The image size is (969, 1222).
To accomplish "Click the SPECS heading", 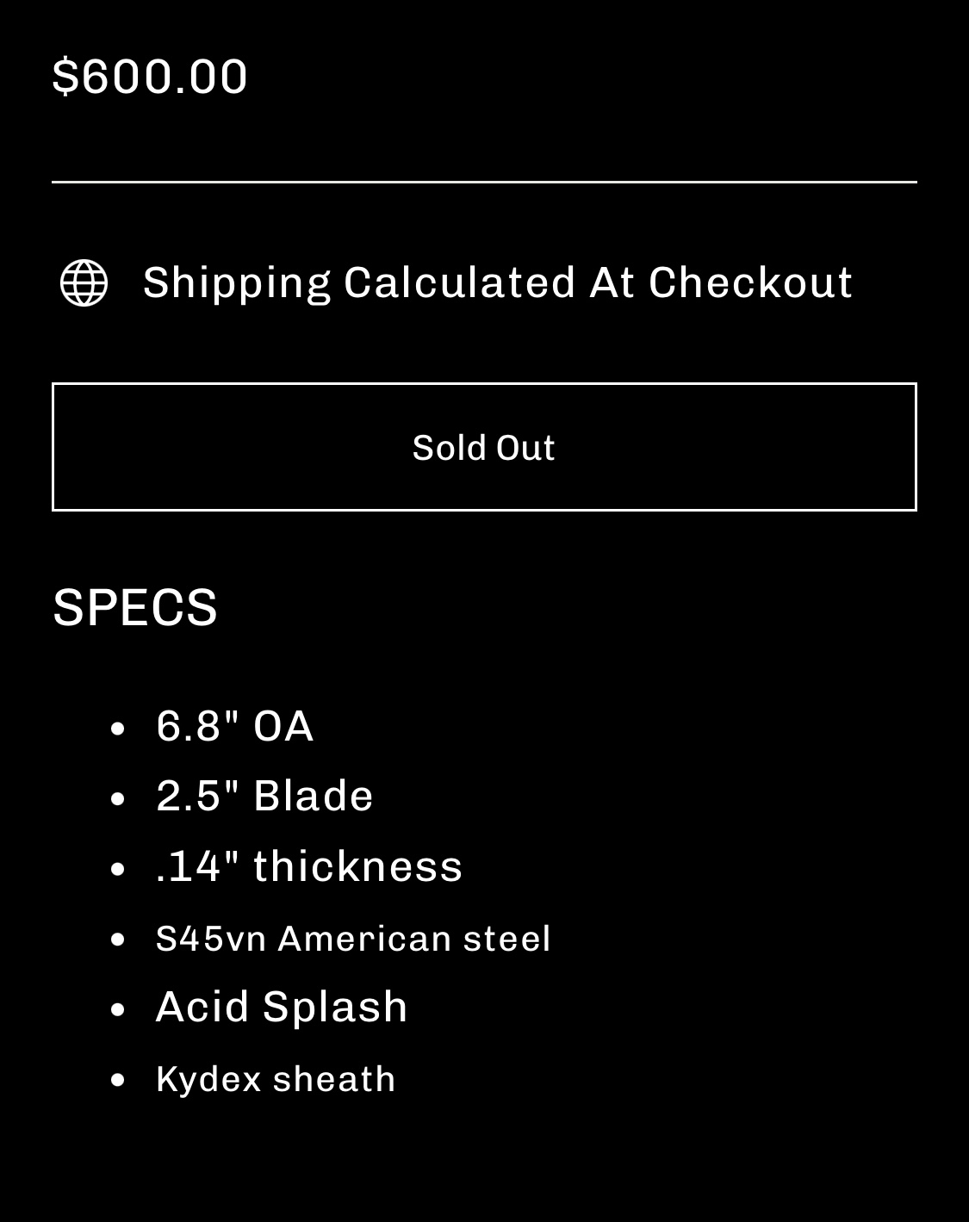I will 135,607.
